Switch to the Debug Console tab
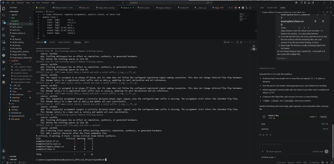334x164 pixels. (64, 42)
